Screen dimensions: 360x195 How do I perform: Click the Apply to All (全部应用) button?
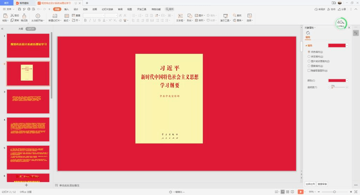click(x=310, y=184)
